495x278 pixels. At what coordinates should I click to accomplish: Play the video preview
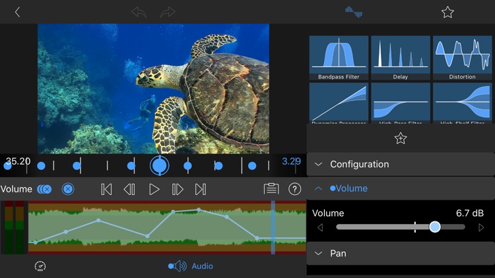pyautogui.click(x=154, y=190)
